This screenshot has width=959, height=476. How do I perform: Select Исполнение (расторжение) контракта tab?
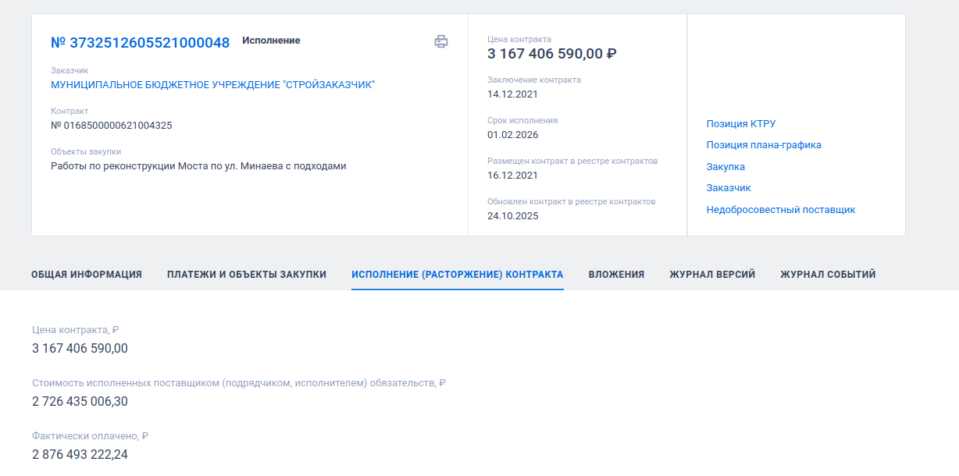click(x=457, y=275)
